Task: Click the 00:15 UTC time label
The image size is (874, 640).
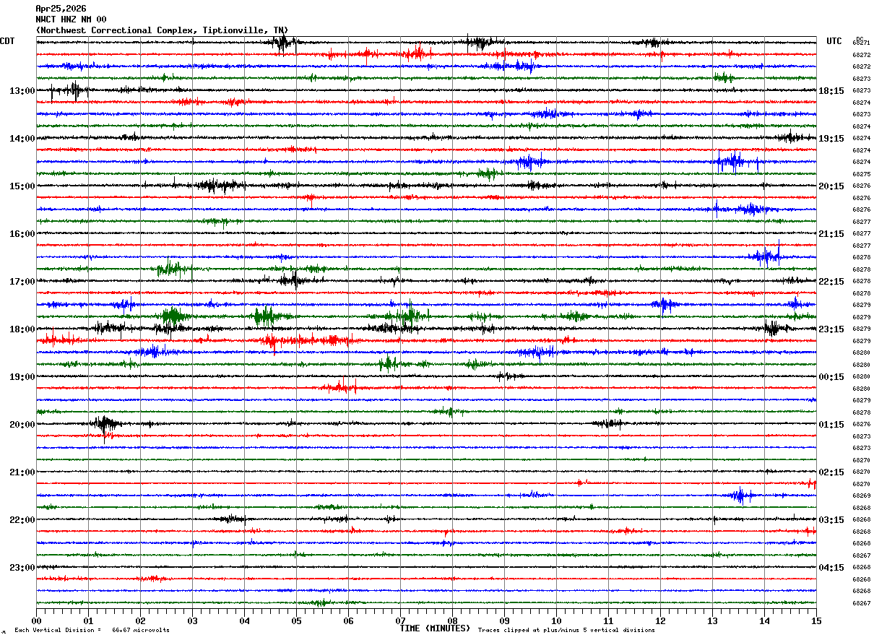Action: point(831,377)
